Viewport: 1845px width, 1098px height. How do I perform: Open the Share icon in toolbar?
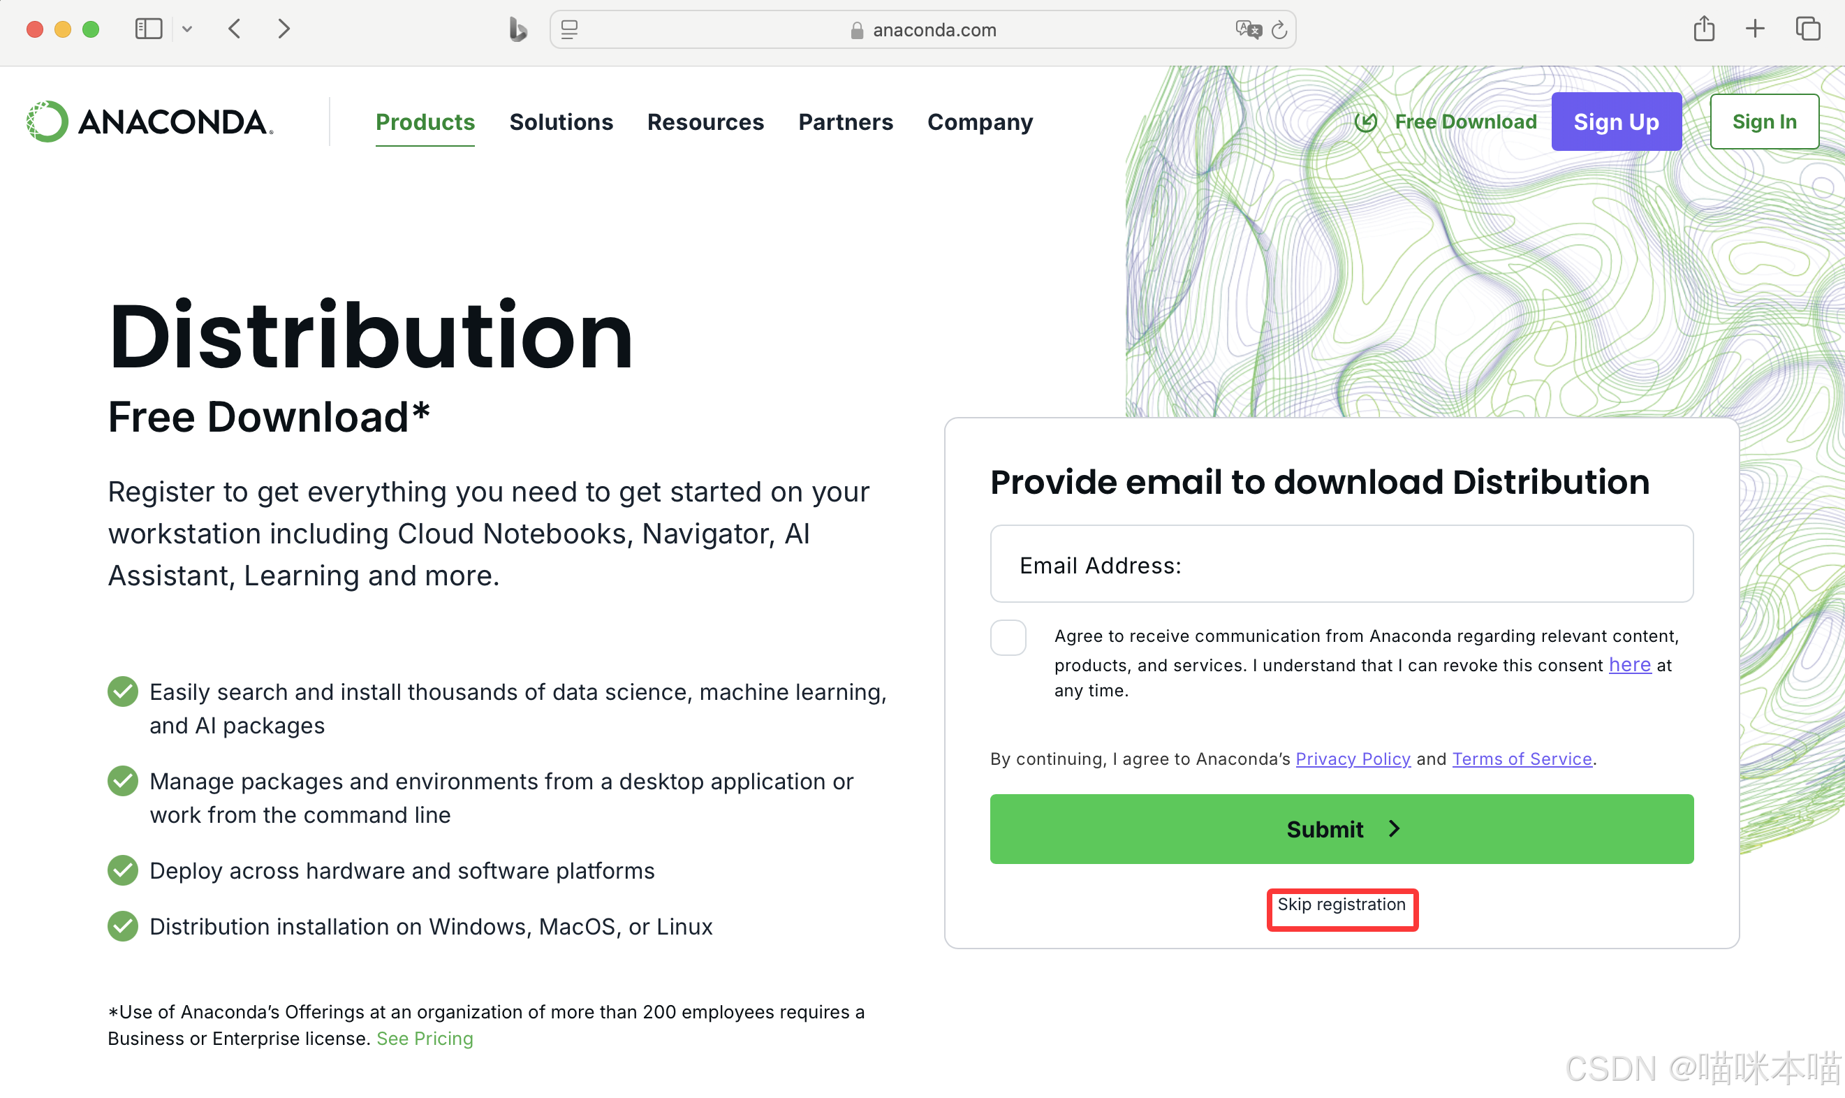pos(1704,29)
